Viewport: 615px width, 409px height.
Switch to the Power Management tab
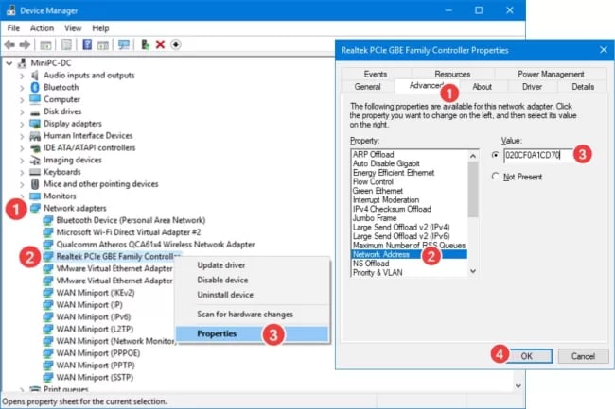coord(551,74)
